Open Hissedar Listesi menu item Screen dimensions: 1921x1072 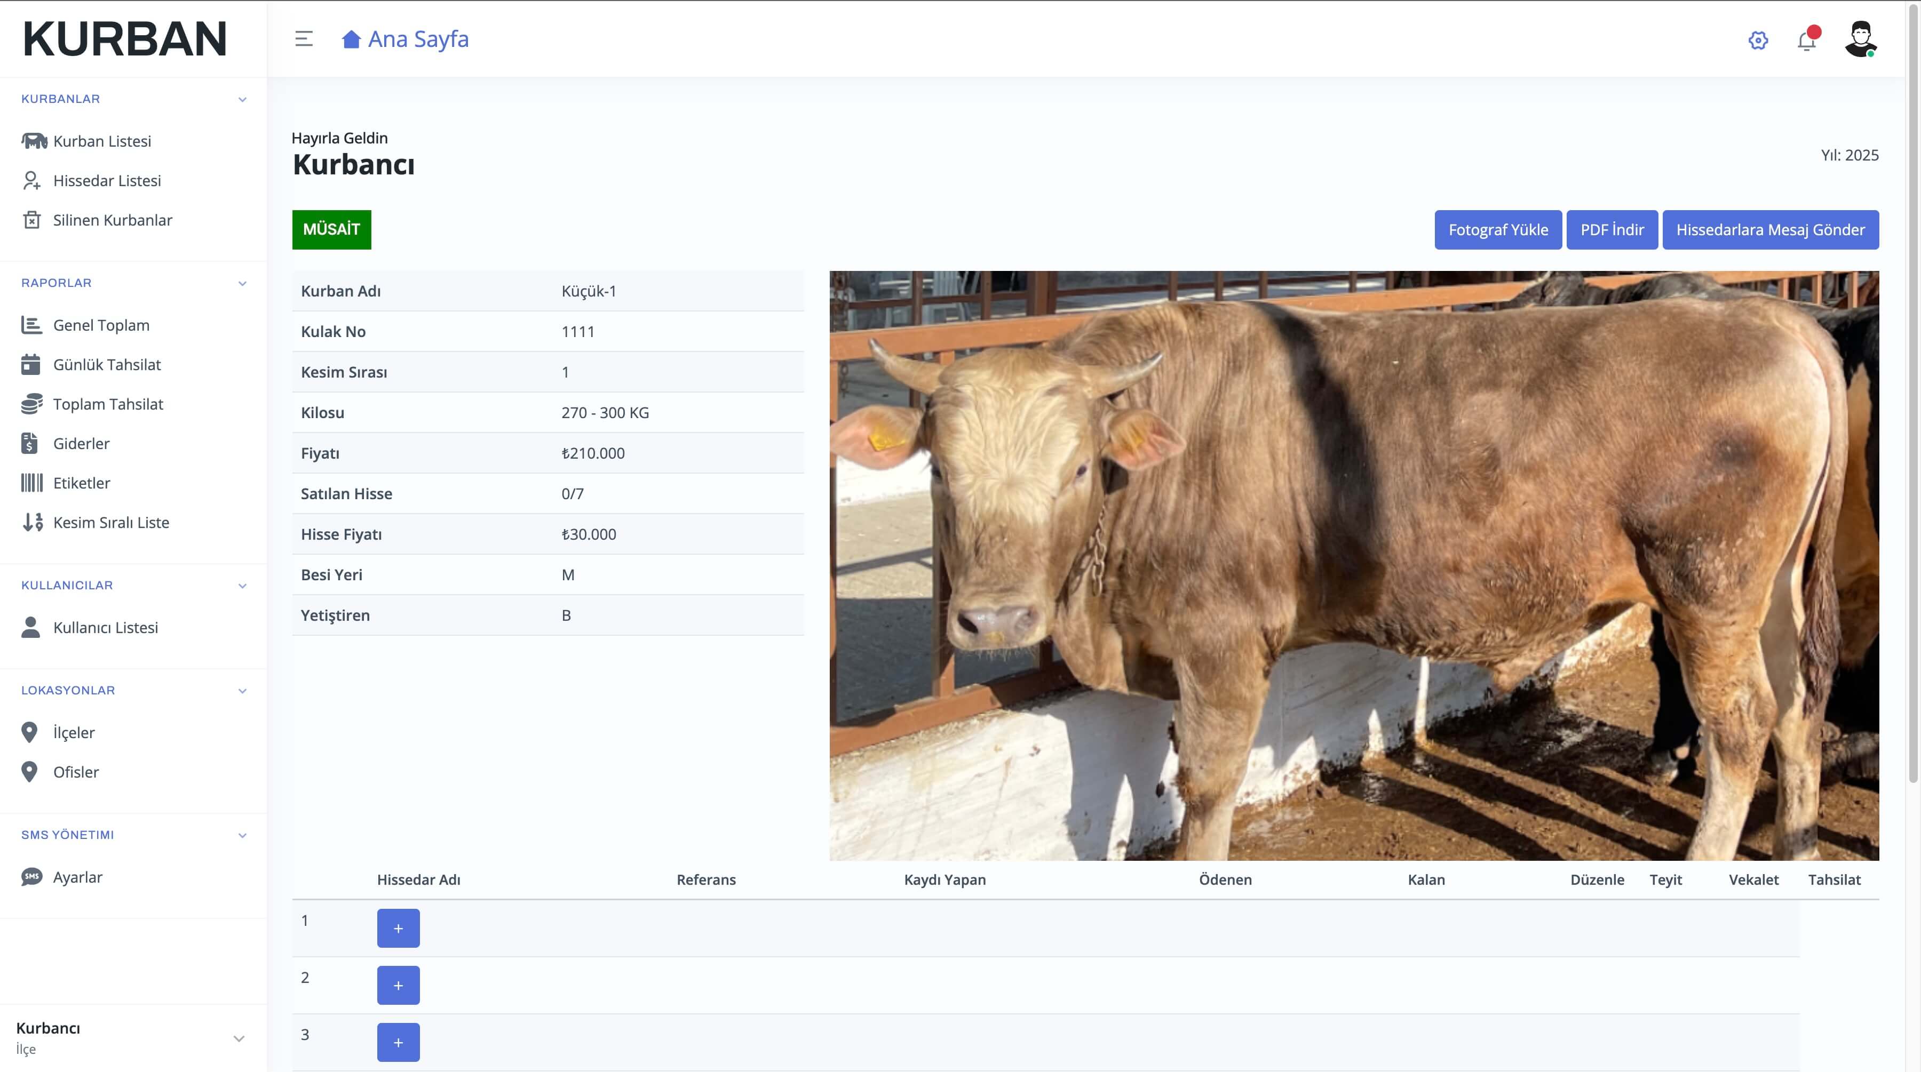coord(107,180)
